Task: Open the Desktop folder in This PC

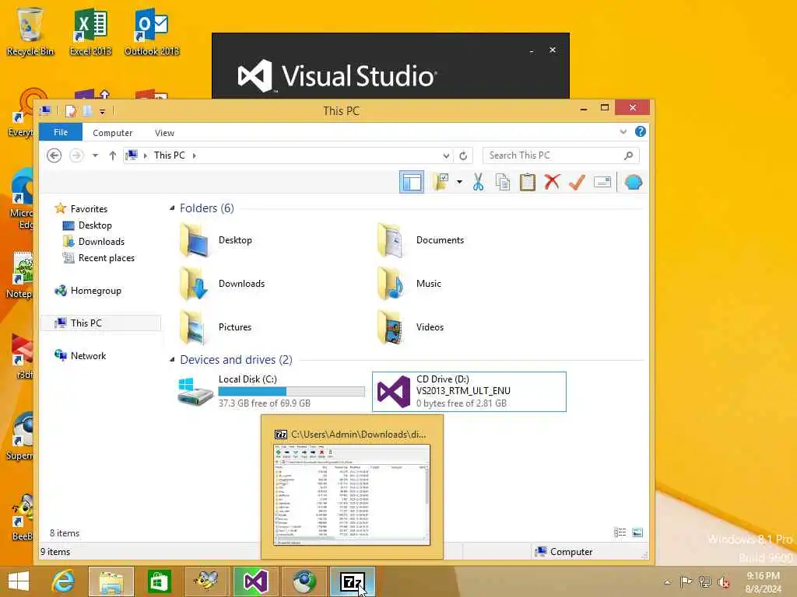Action: tap(216, 240)
